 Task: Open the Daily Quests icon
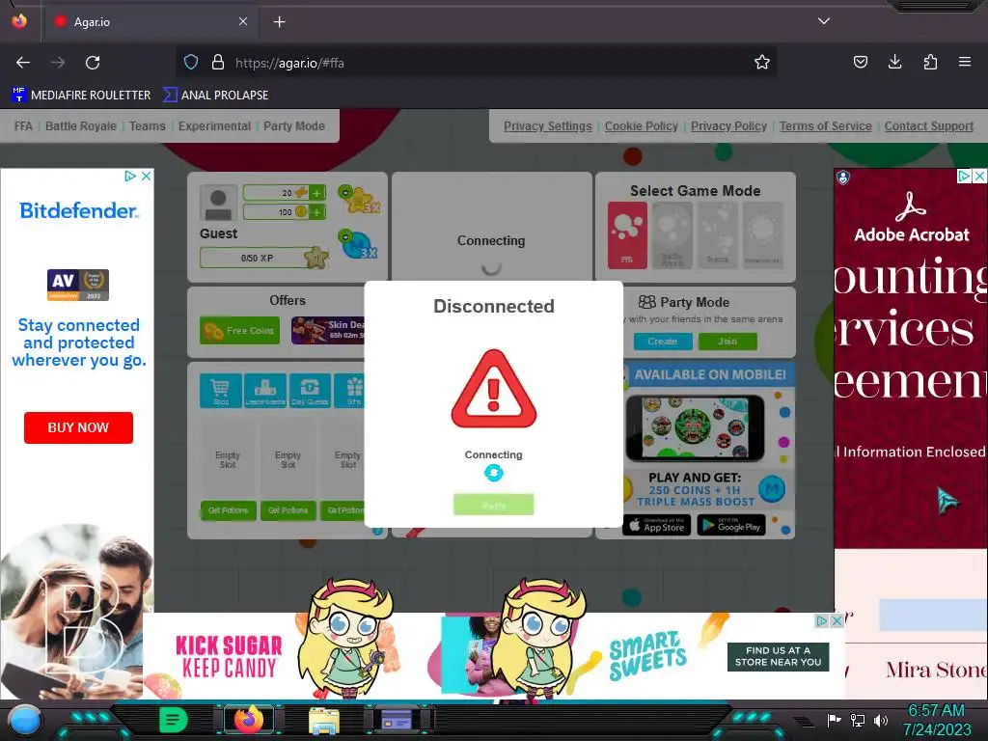310,391
